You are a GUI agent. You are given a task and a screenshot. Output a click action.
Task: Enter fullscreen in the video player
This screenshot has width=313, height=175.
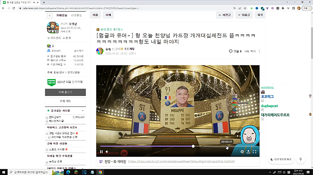(255, 152)
